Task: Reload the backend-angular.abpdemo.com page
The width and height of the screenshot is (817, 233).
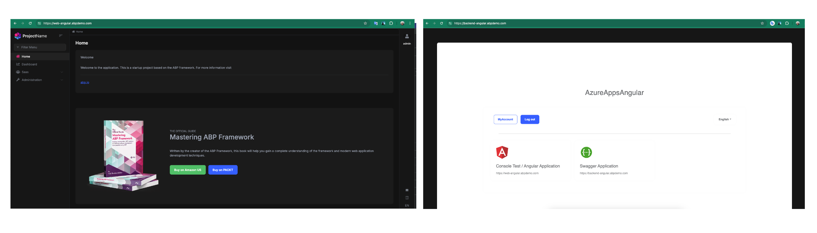Action: 442,23
